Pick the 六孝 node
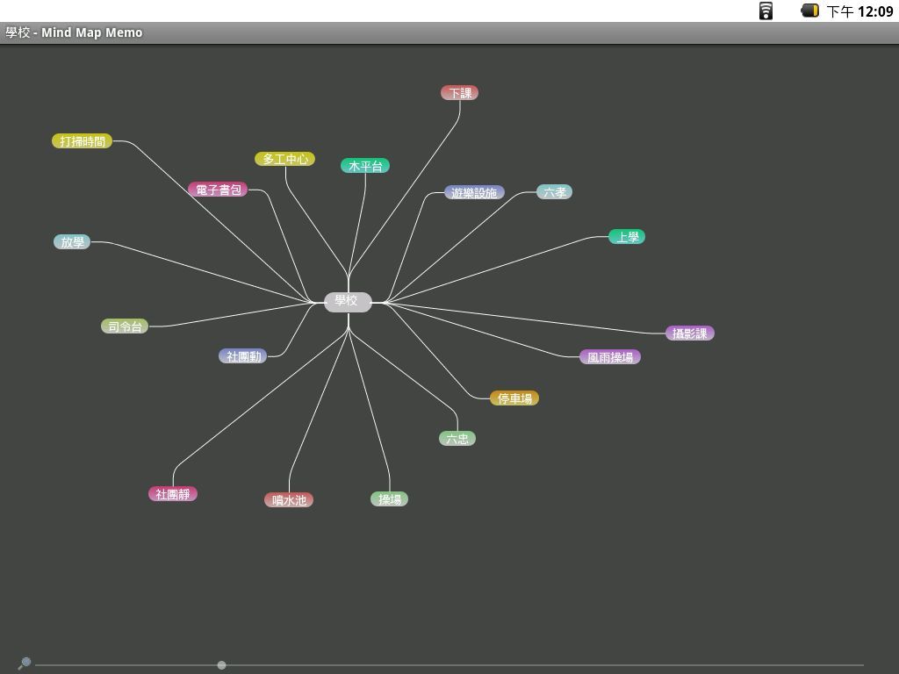The height and width of the screenshot is (674, 899). [x=554, y=192]
